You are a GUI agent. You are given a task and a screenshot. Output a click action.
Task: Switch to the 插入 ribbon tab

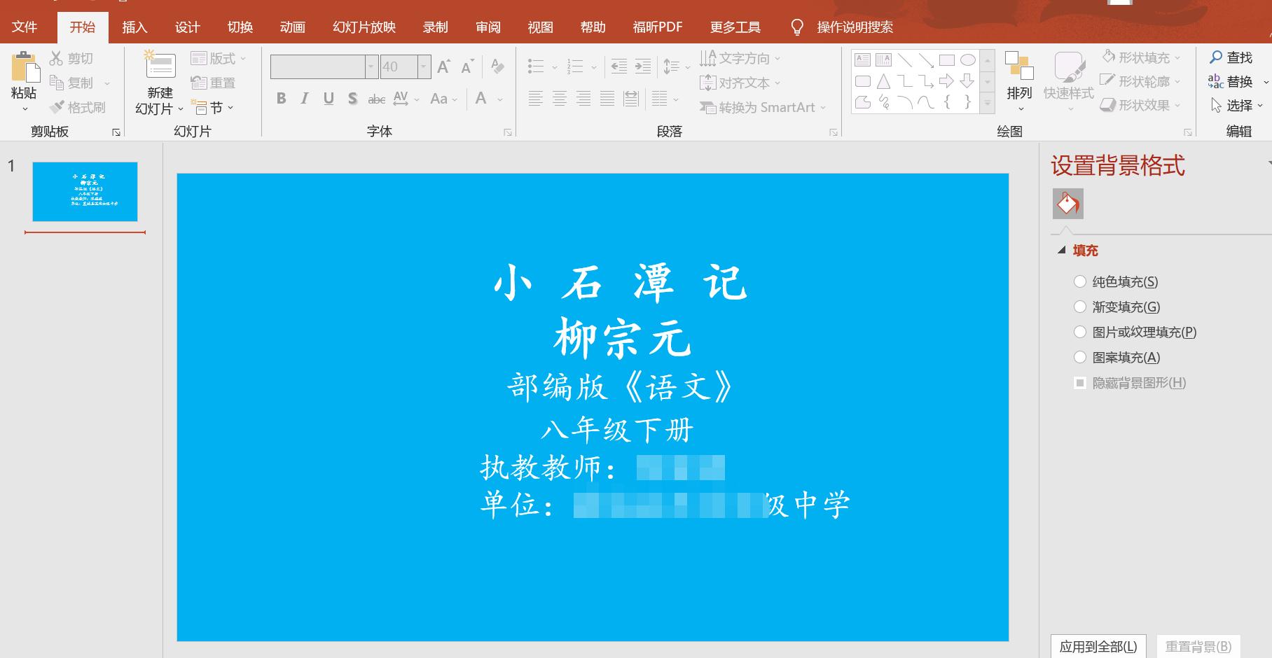point(134,27)
